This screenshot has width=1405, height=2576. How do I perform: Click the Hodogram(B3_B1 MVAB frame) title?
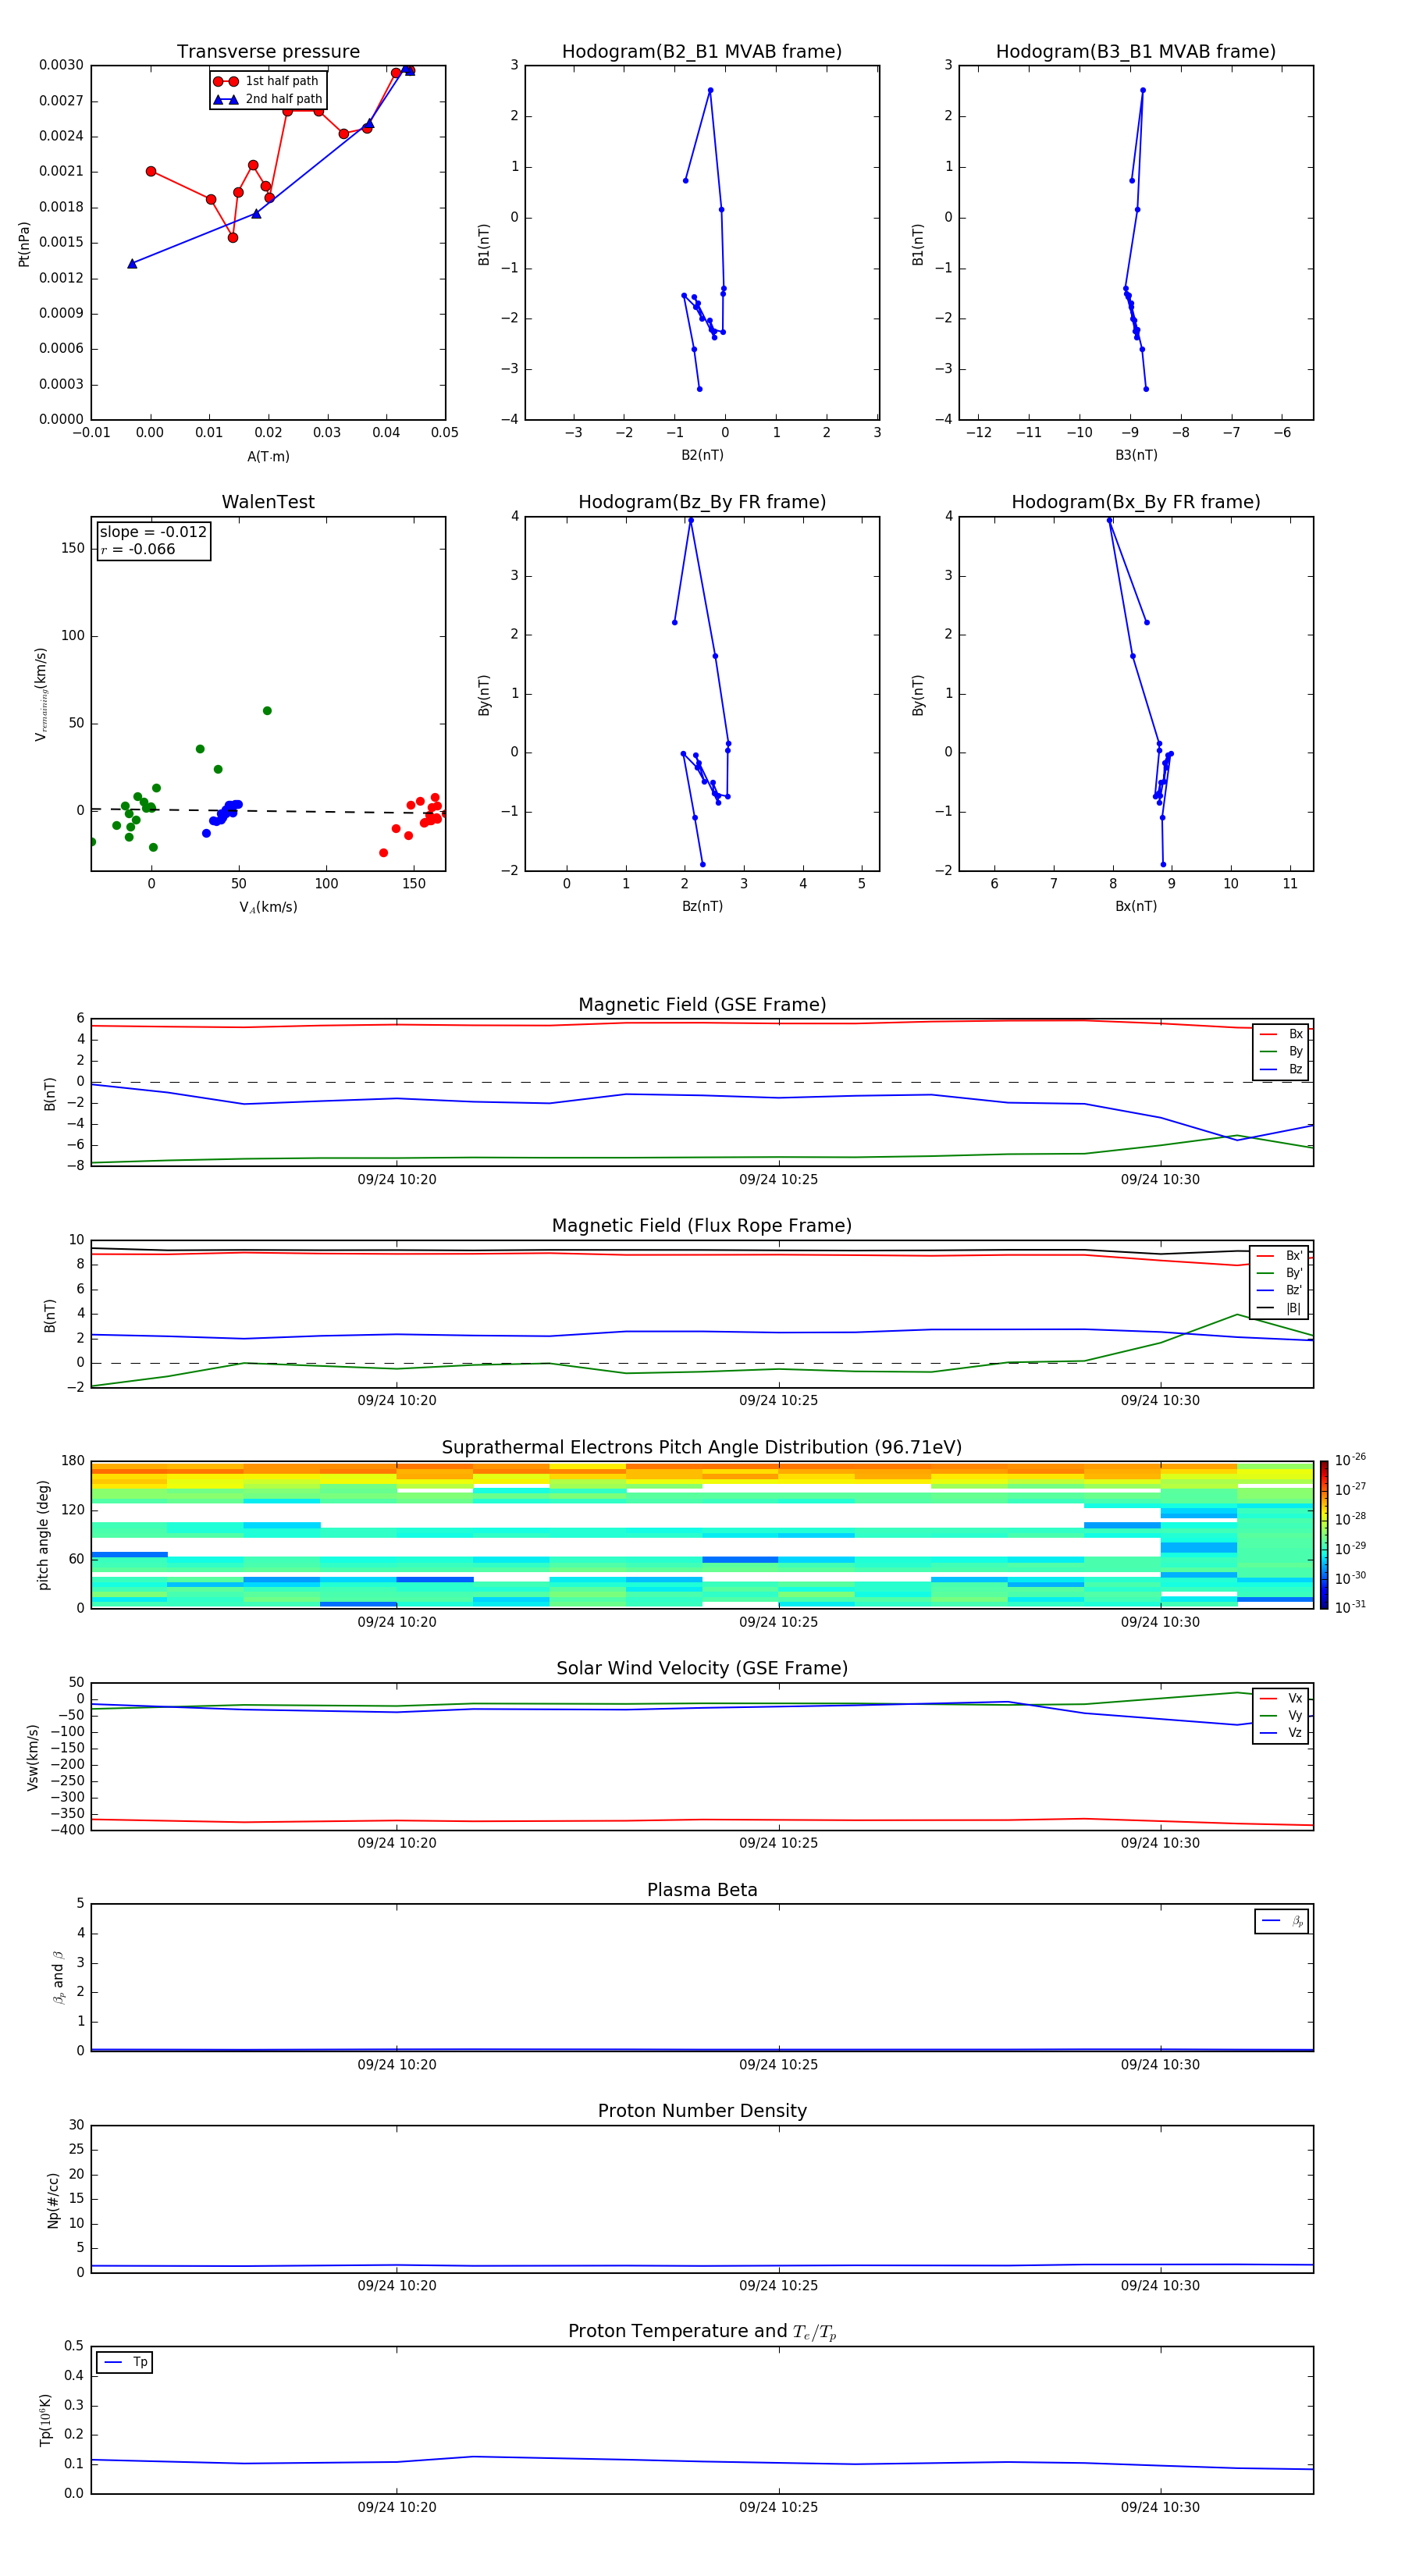[x=1136, y=52]
